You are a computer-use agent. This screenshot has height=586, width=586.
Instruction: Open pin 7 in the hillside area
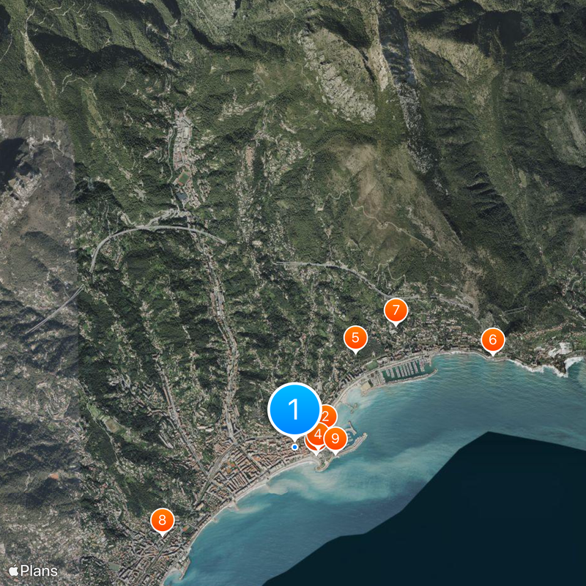tap(395, 311)
